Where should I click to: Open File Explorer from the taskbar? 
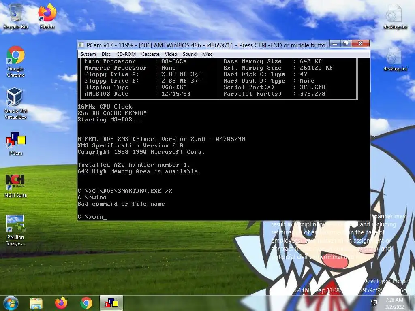click(x=36, y=303)
